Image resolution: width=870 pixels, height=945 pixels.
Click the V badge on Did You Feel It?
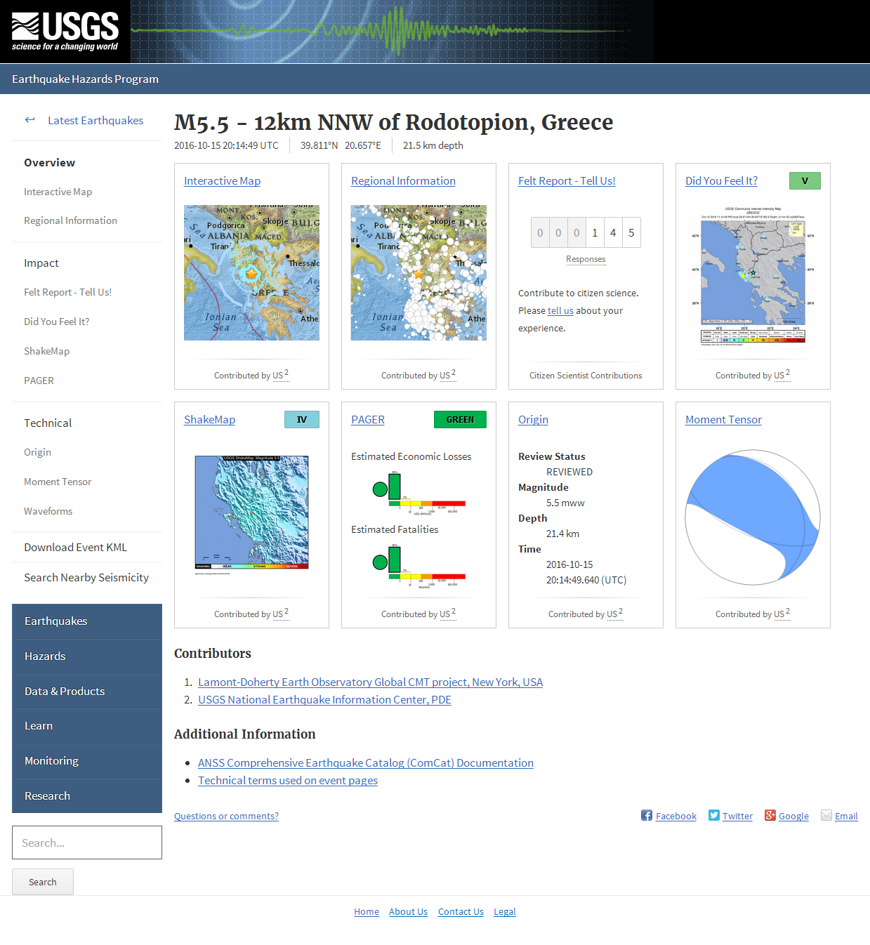pyautogui.click(x=804, y=180)
